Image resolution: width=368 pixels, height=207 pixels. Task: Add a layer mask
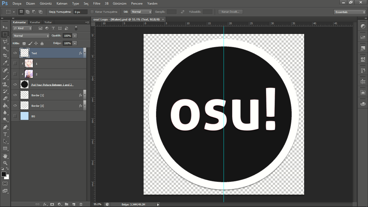coord(52,204)
